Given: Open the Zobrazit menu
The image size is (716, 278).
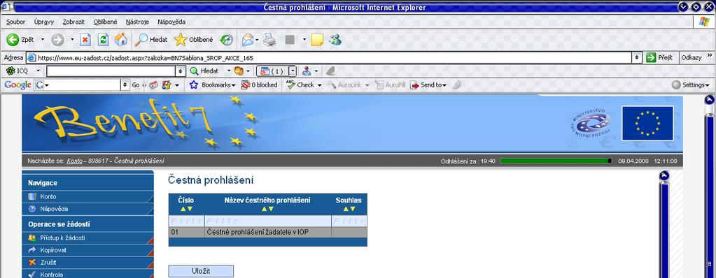Looking at the screenshot, I should coord(74,22).
